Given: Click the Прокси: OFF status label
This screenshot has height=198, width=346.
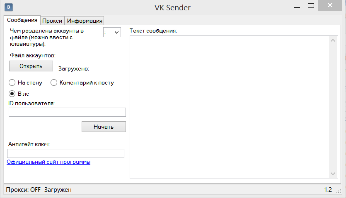Looking at the screenshot, I should click(24, 190).
